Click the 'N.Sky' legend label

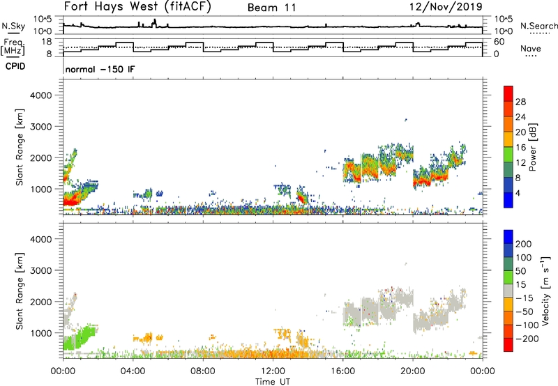tap(13, 26)
